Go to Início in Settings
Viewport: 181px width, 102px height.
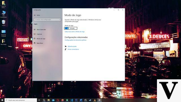click(x=38, y=15)
